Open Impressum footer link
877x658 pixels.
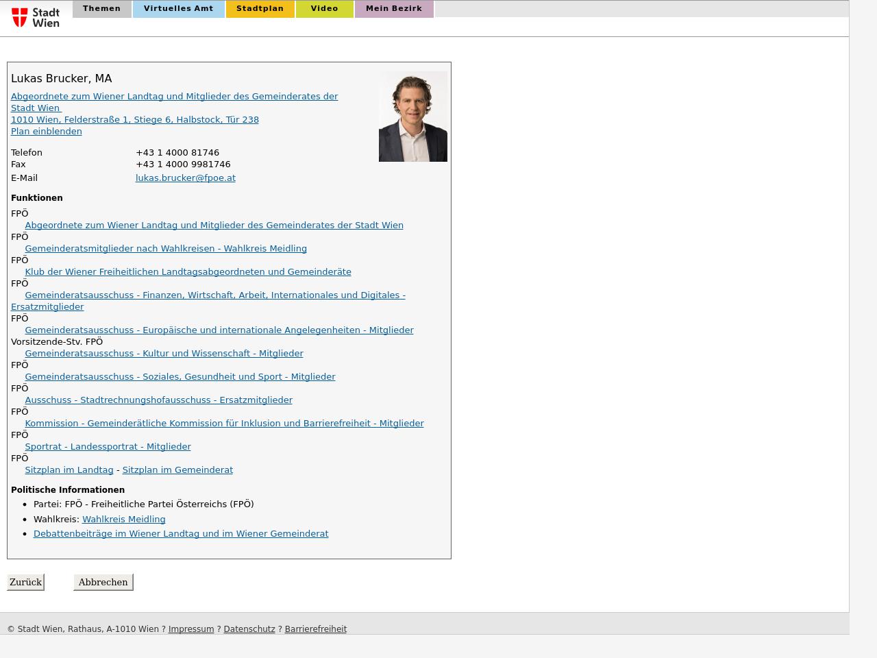[x=190, y=629]
